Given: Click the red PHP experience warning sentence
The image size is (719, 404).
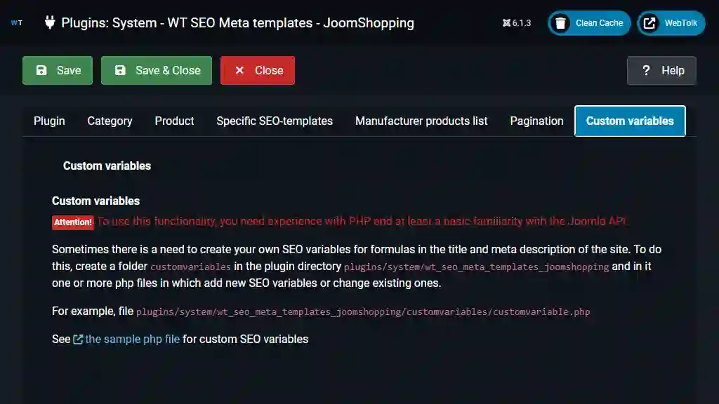Looking at the screenshot, I should coord(362,221).
